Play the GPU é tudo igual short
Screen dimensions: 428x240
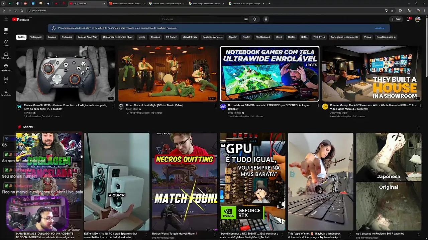pyautogui.click(x=252, y=182)
